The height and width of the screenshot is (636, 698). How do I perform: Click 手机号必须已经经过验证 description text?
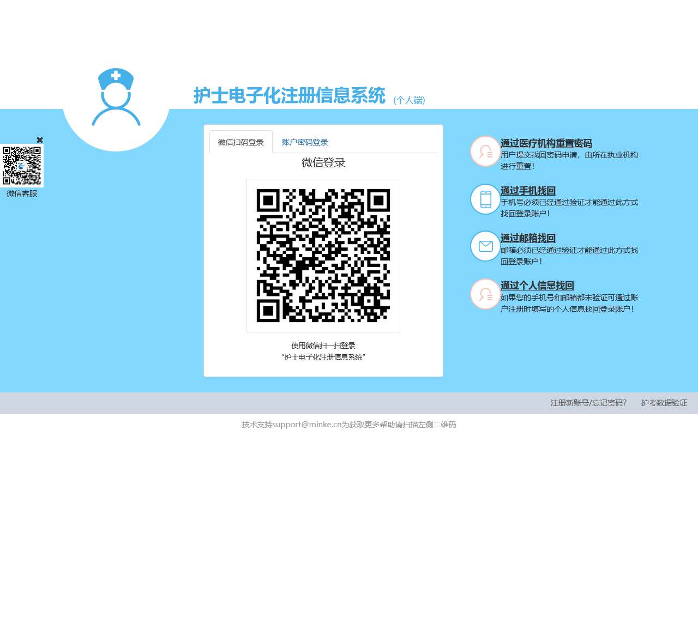click(569, 208)
